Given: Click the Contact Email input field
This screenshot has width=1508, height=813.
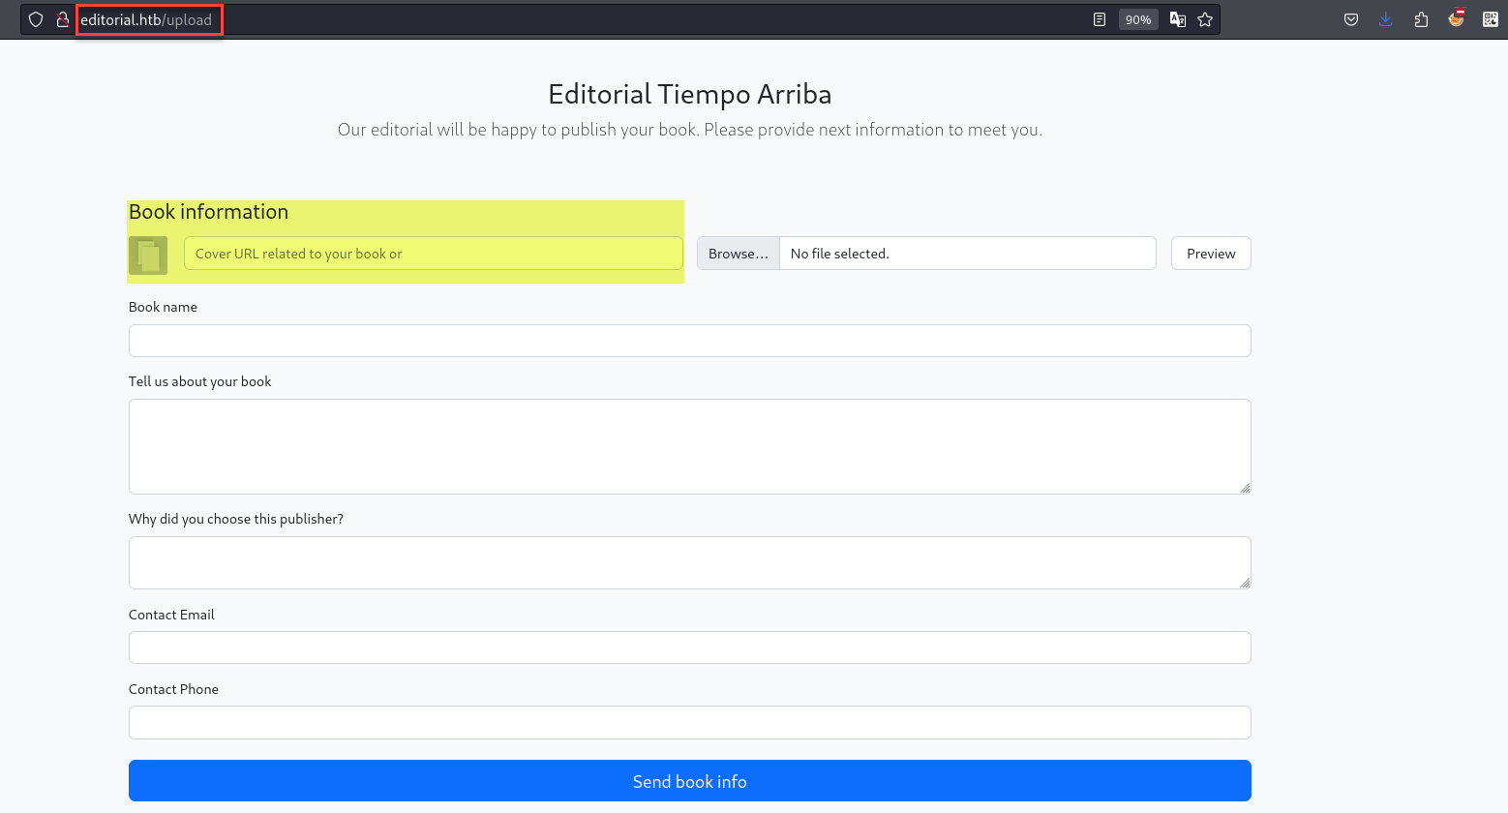Looking at the screenshot, I should click(689, 647).
